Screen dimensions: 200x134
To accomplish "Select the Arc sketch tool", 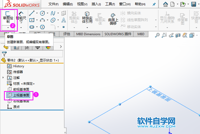I will [x=42, y=20].
